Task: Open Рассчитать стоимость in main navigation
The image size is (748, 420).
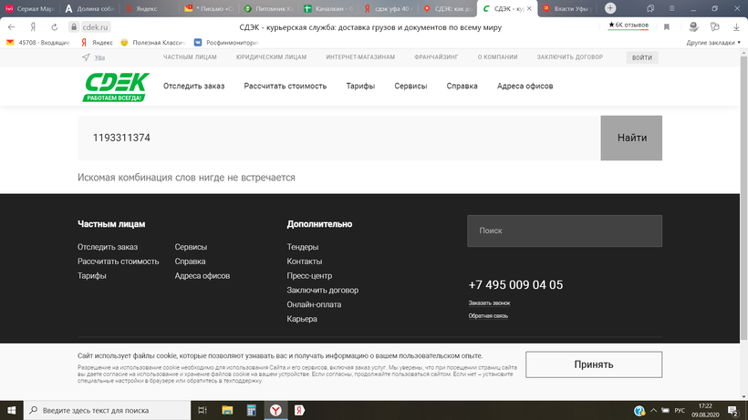Action: (286, 87)
